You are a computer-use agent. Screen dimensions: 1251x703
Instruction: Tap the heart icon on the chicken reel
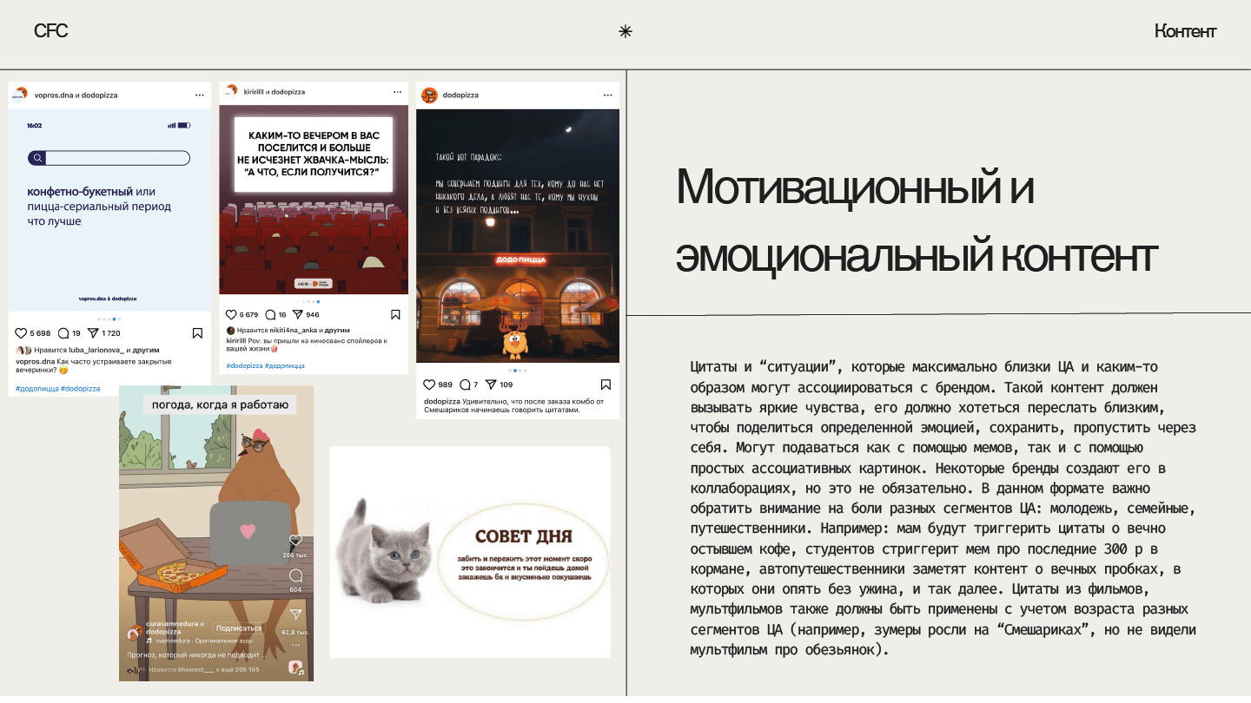[295, 541]
